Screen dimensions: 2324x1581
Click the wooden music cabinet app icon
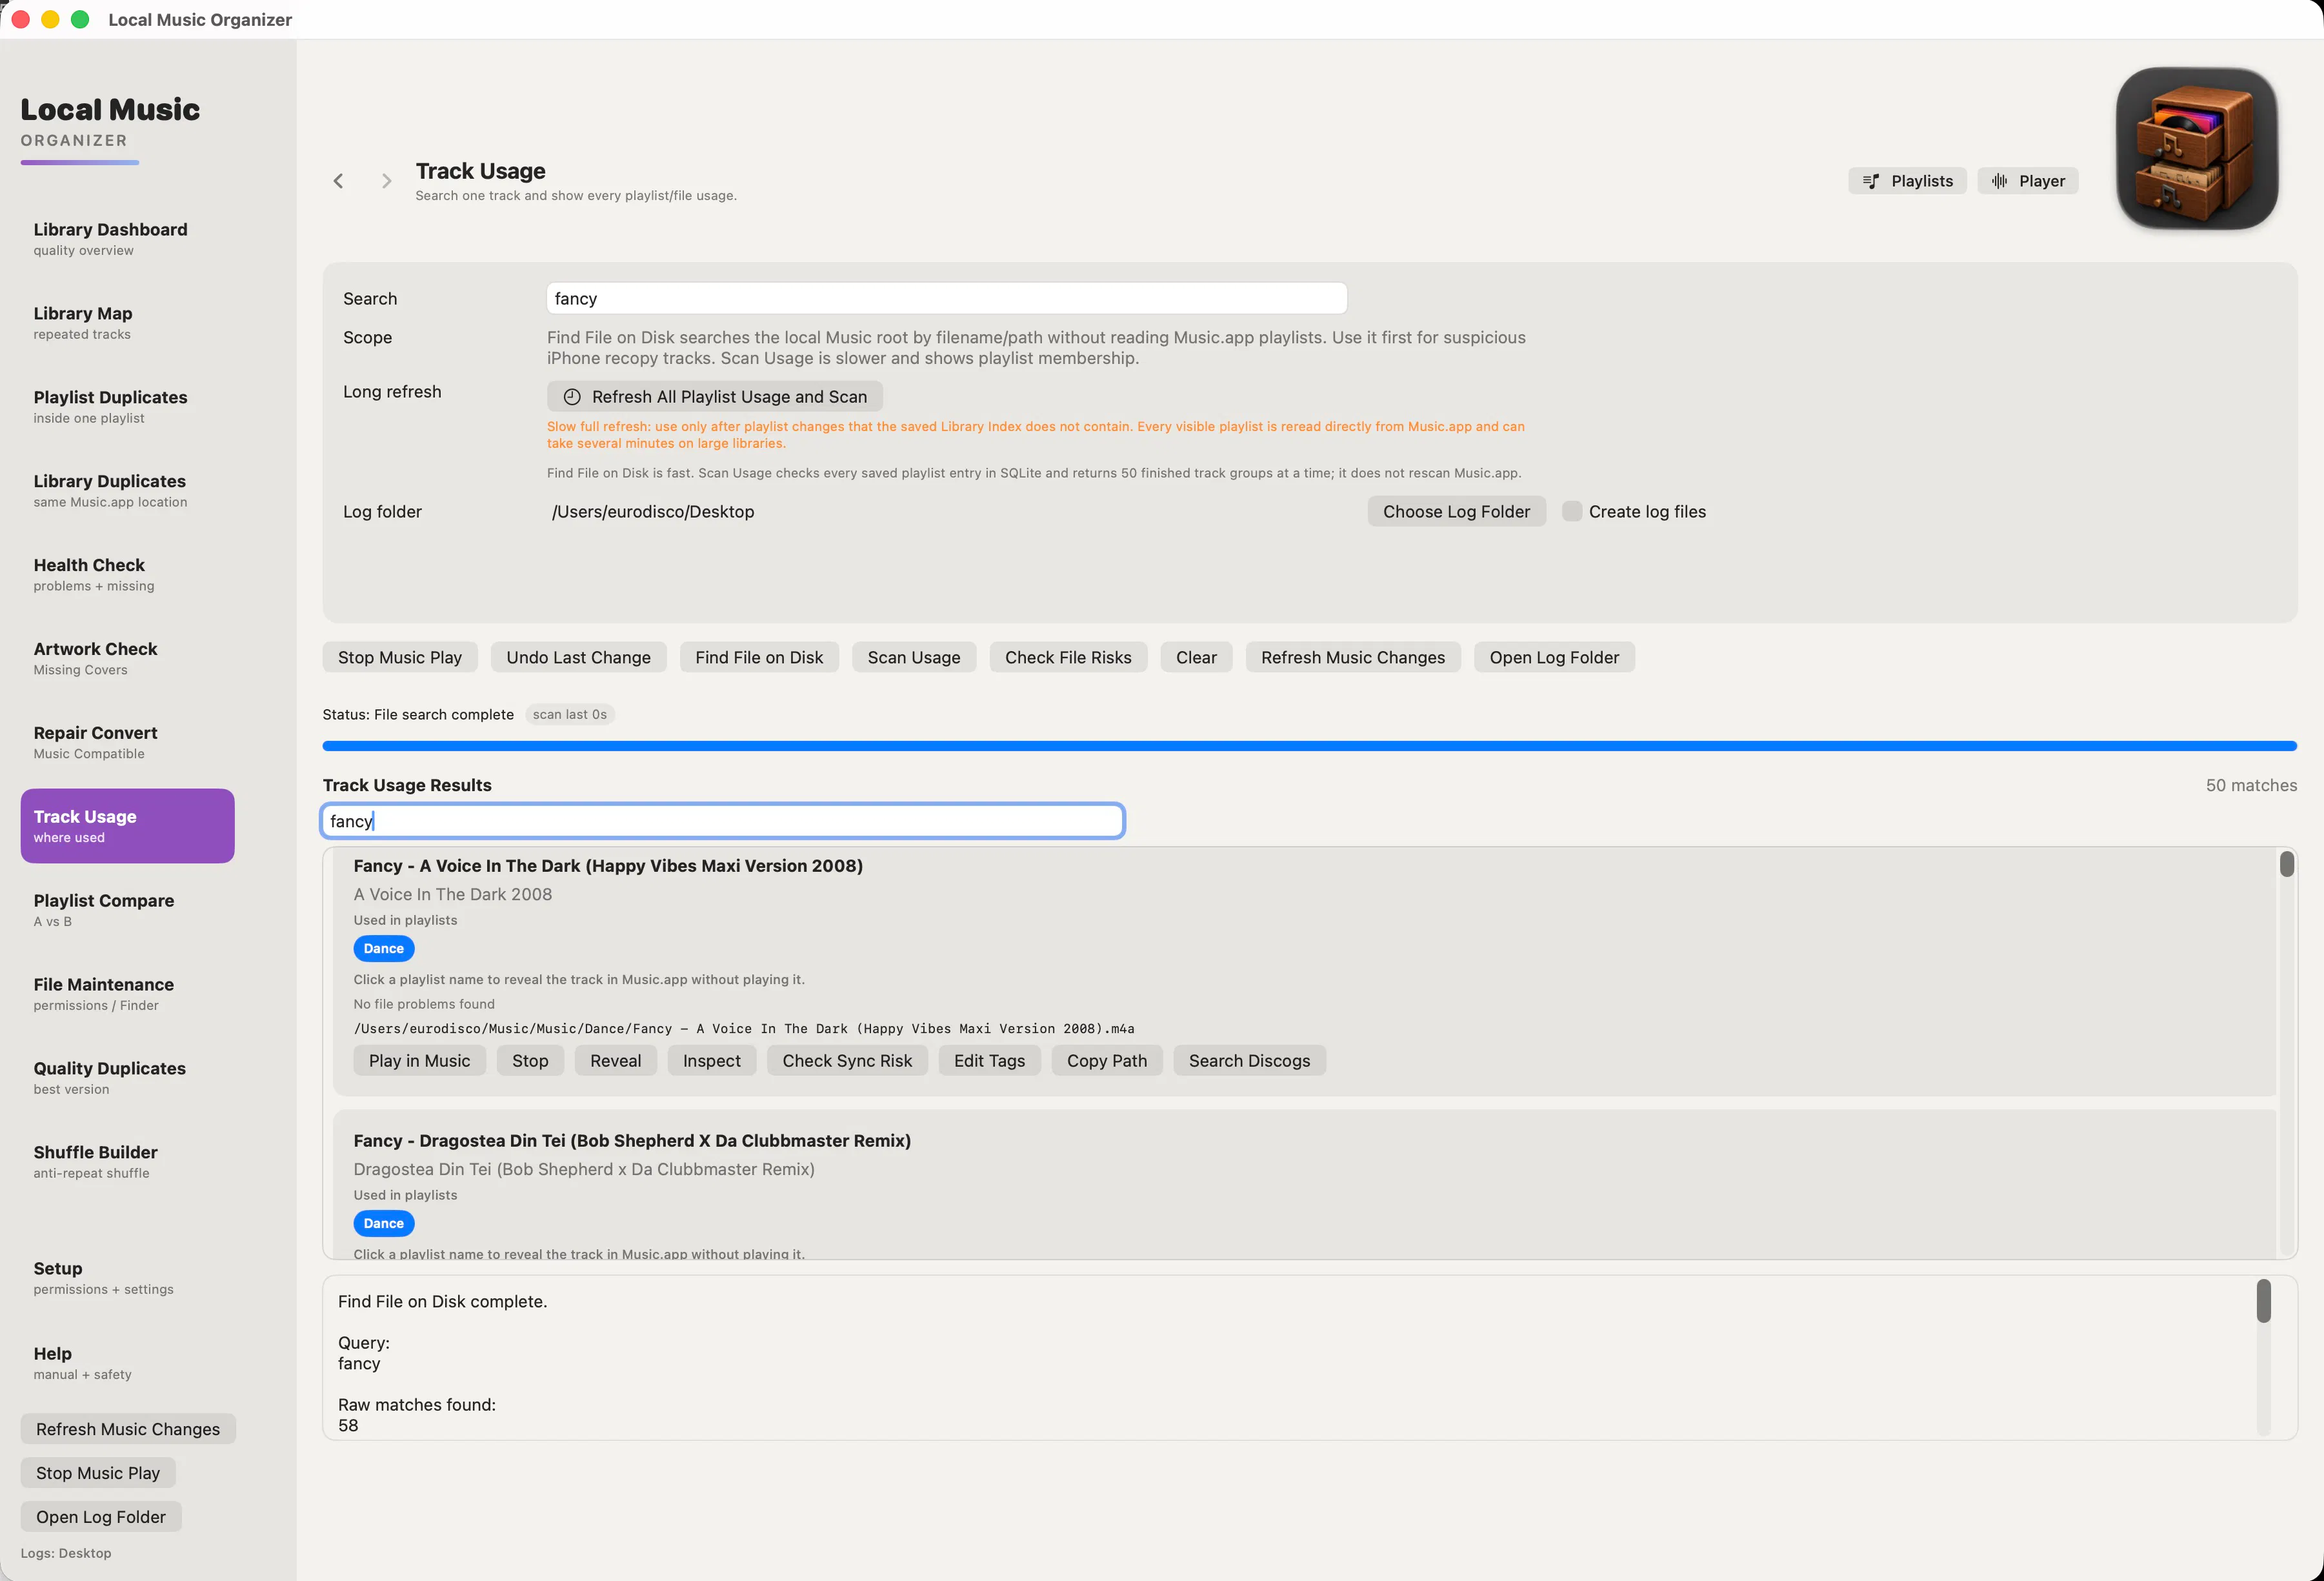tap(2197, 148)
